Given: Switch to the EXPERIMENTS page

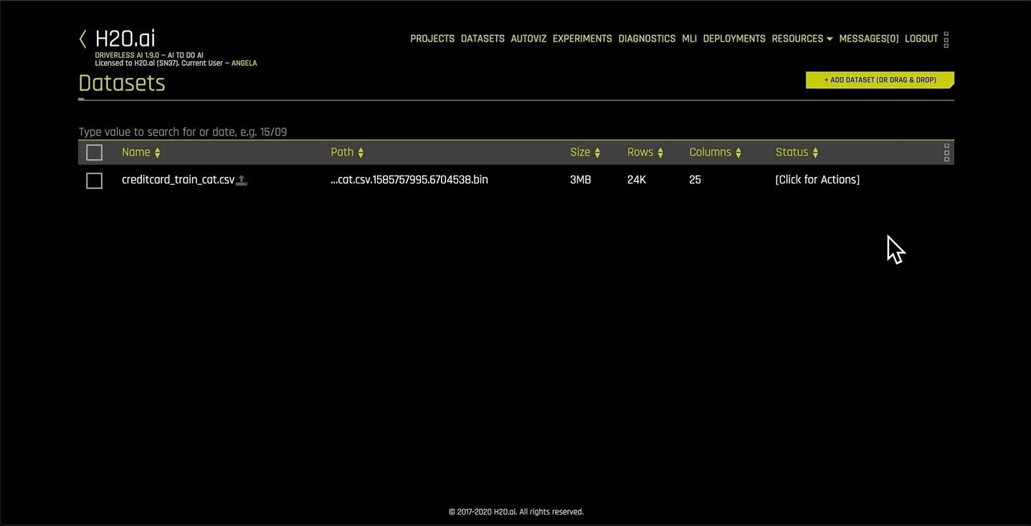Looking at the screenshot, I should coord(581,38).
